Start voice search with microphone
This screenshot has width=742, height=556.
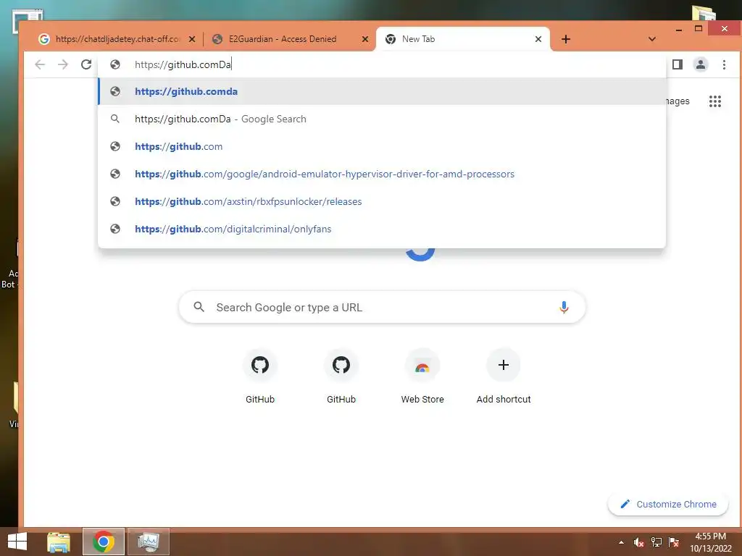coord(564,307)
